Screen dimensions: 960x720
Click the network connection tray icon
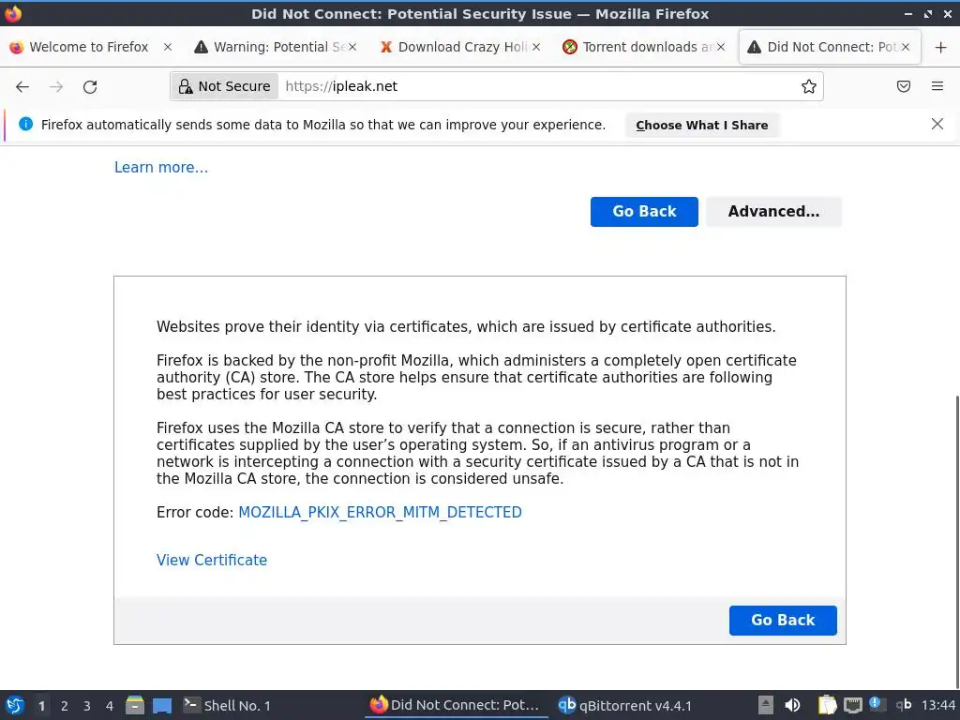[x=853, y=705]
